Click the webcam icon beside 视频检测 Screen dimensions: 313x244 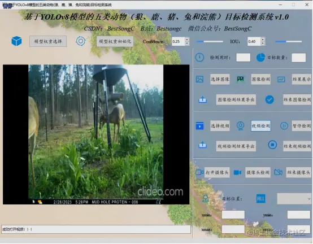click(x=240, y=126)
